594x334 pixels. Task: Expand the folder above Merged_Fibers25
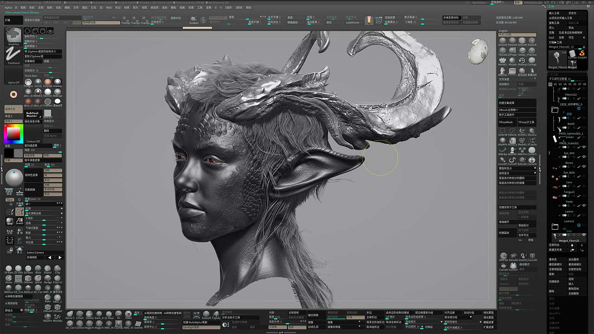tap(555, 227)
